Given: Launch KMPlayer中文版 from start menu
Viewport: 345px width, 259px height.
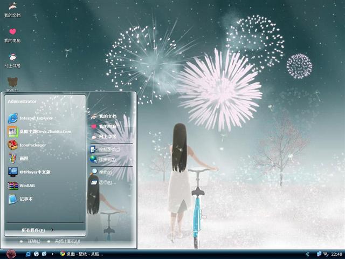Looking at the screenshot, I should coord(29,172).
